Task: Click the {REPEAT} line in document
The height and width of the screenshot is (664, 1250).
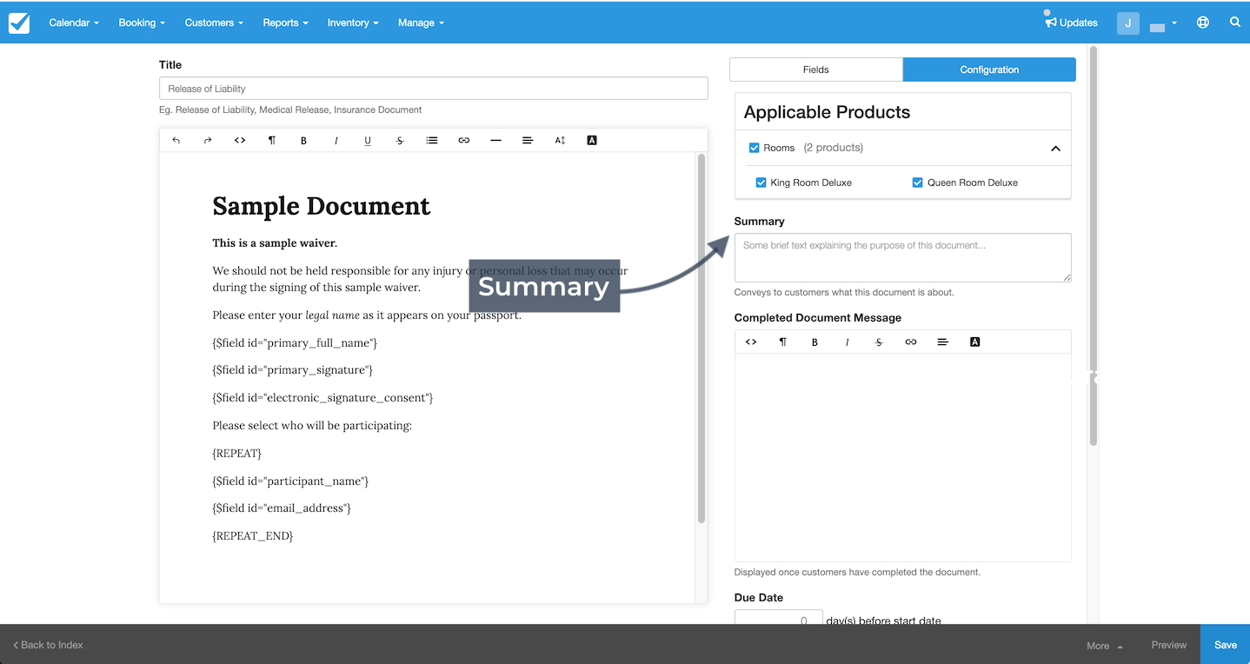Action: [x=236, y=454]
